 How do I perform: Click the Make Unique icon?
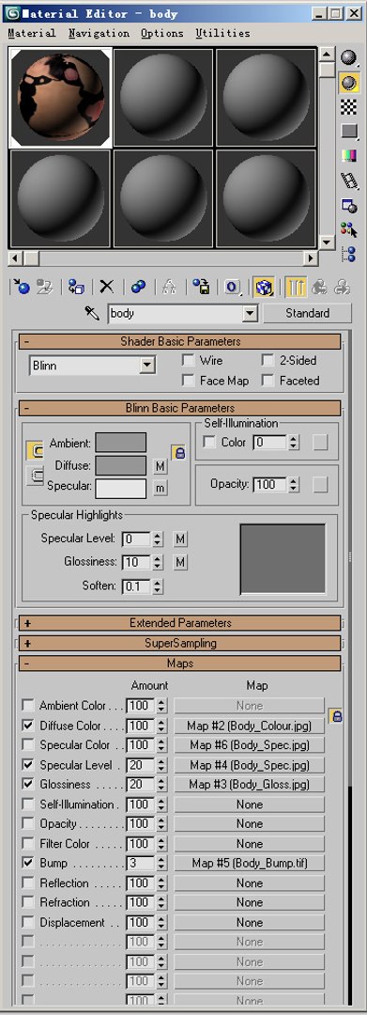click(169, 288)
